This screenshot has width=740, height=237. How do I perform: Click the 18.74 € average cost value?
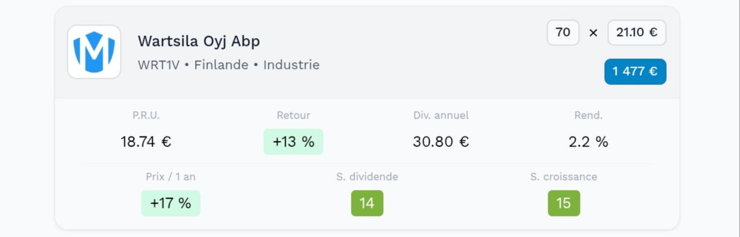146,141
